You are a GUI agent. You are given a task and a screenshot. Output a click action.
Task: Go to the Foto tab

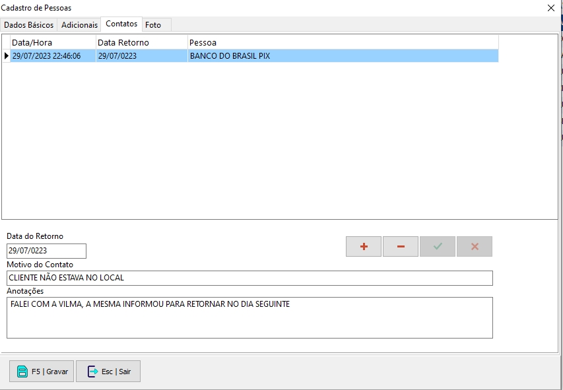pyautogui.click(x=153, y=25)
